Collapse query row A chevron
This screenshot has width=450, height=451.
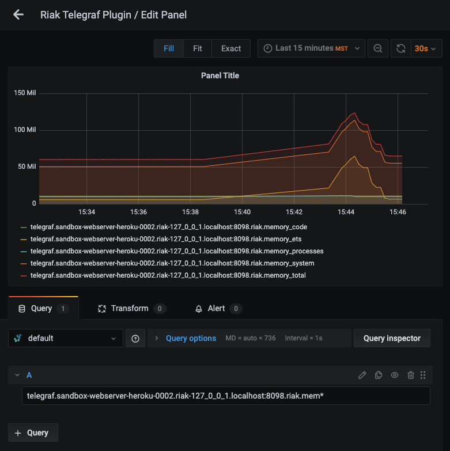click(x=17, y=375)
